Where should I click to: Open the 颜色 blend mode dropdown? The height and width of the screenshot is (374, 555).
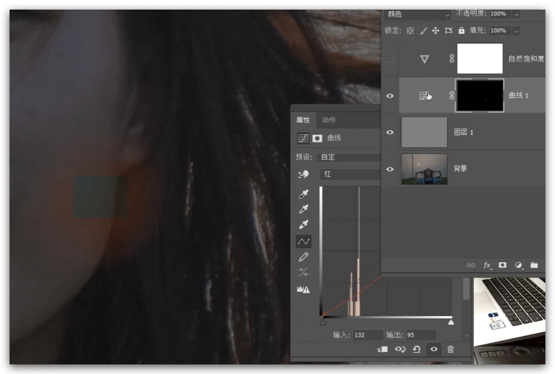pyautogui.click(x=417, y=14)
